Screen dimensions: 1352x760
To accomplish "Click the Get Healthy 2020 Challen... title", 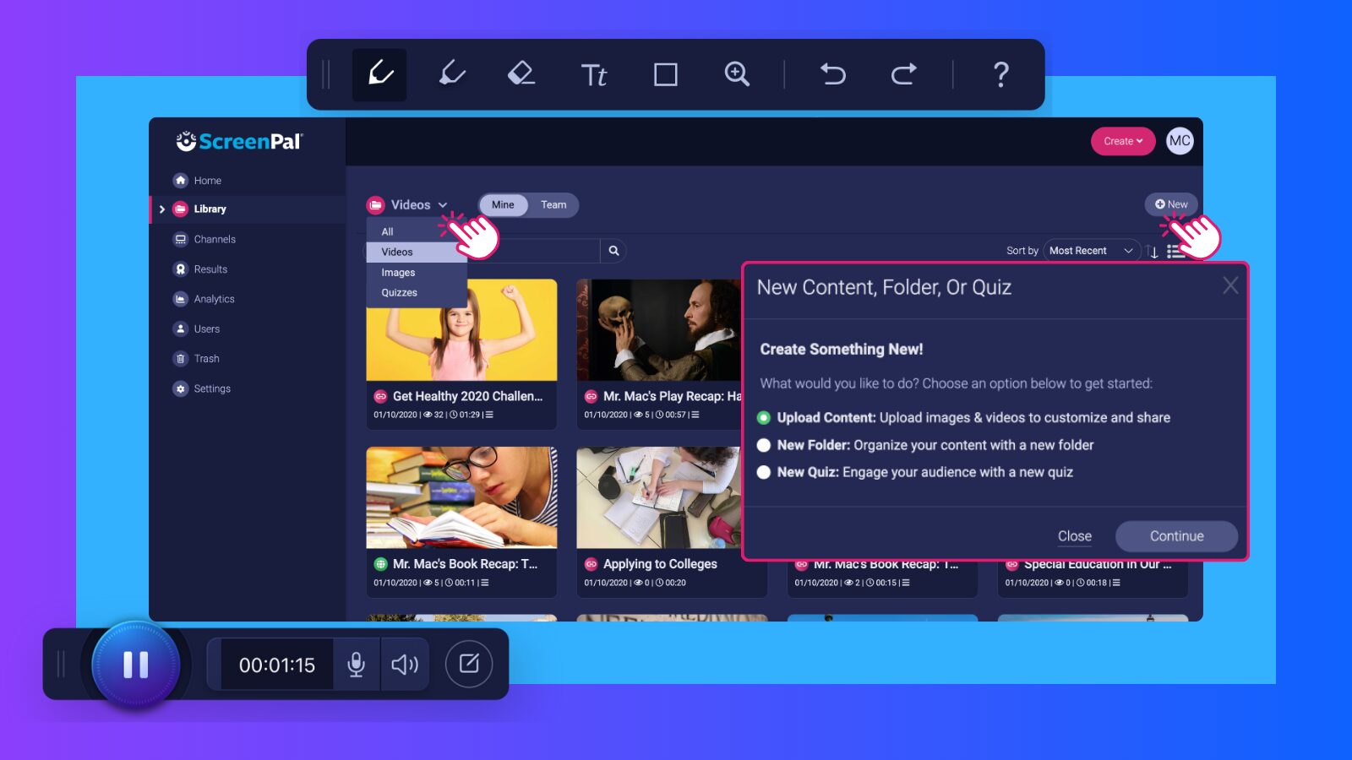I will pos(467,396).
